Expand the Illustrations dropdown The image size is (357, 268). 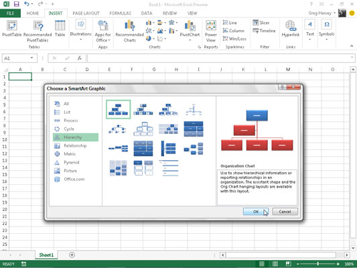click(80, 30)
